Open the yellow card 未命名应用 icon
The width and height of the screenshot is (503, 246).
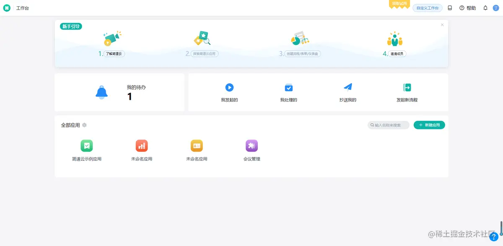click(x=197, y=146)
